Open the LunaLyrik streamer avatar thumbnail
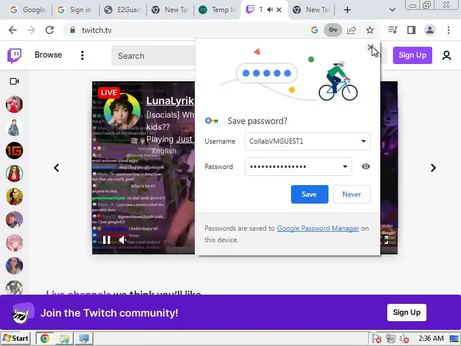Image resolution: width=461 pixels, height=346 pixels. (x=122, y=111)
